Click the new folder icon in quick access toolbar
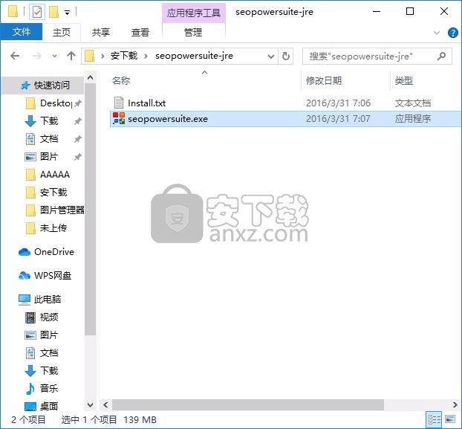The image size is (462, 429). (53, 12)
